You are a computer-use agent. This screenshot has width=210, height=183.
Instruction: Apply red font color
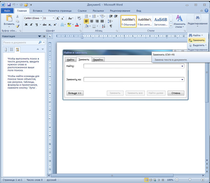[77, 24]
